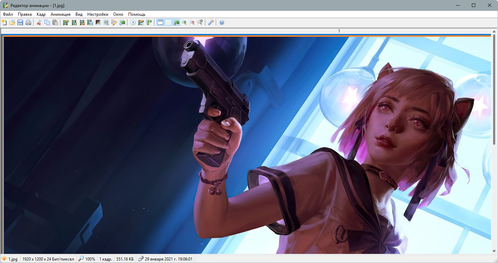Click the blue Help question icon

point(222,22)
